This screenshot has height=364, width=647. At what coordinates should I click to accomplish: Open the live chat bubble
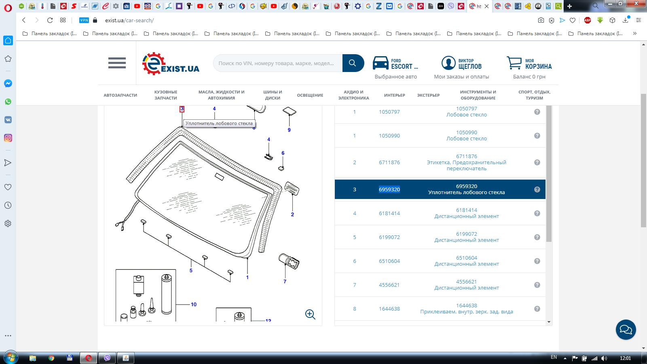pyautogui.click(x=626, y=330)
